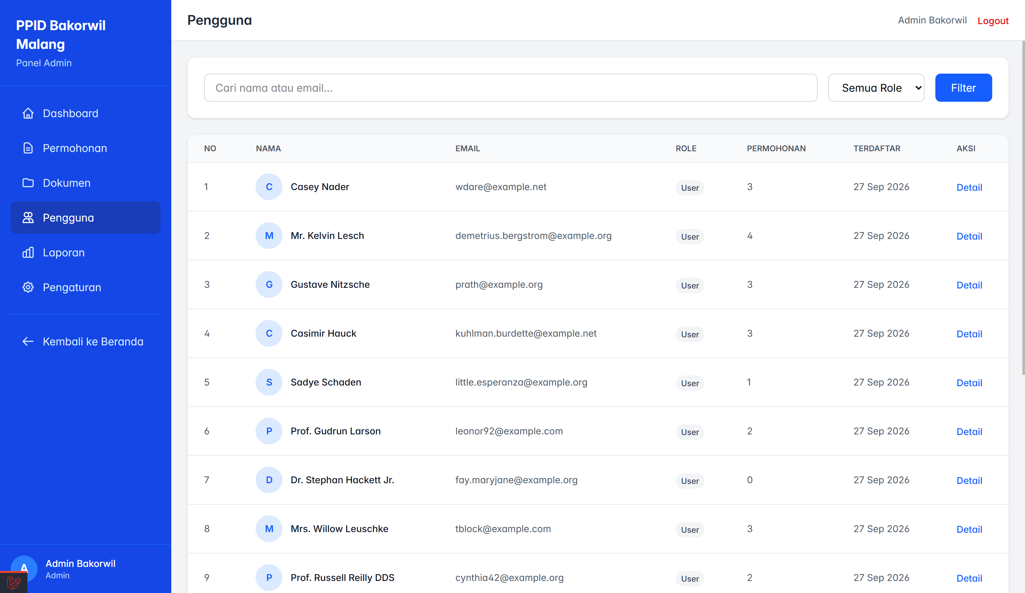Viewport: 1025px width, 593px height.
Task: Open Detail for Dr. Stephan Hackett Jr.
Action: click(x=969, y=481)
